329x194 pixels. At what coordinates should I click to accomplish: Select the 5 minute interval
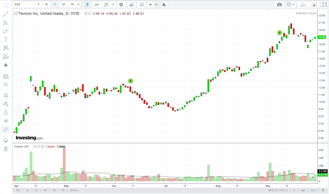[x=39, y=5]
